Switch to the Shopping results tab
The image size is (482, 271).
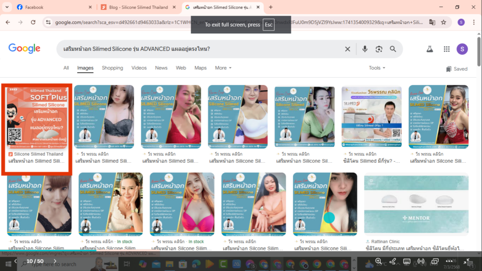pos(112,68)
